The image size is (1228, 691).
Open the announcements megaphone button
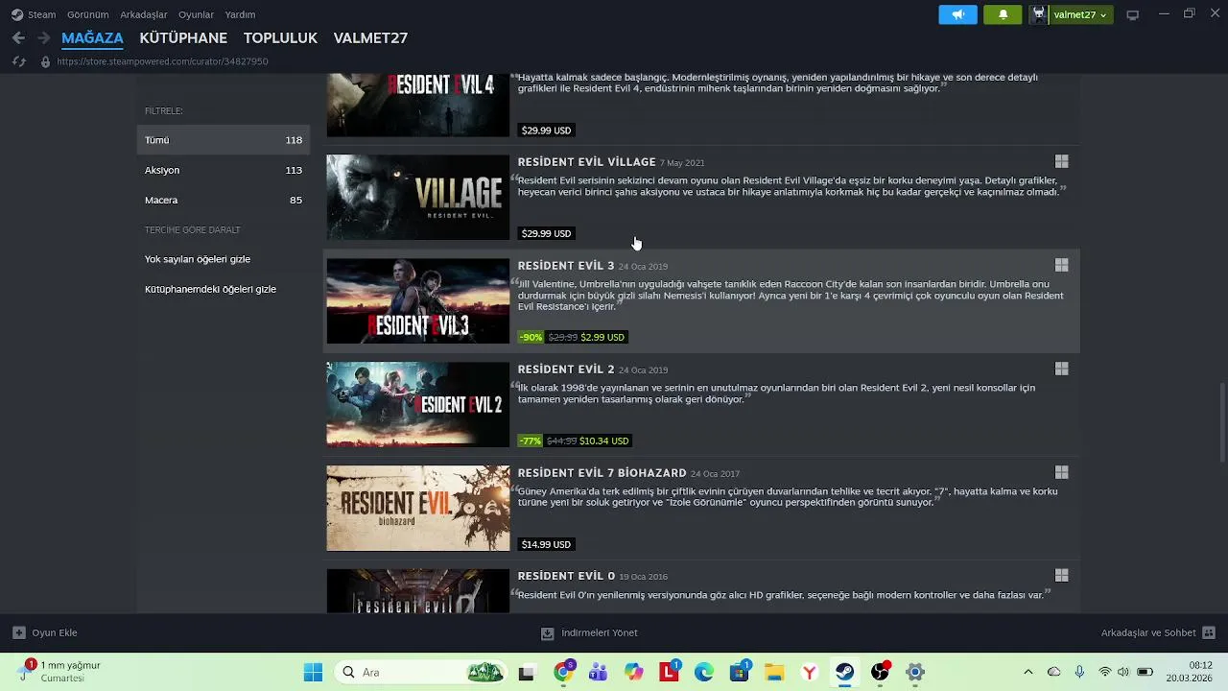click(x=957, y=14)
